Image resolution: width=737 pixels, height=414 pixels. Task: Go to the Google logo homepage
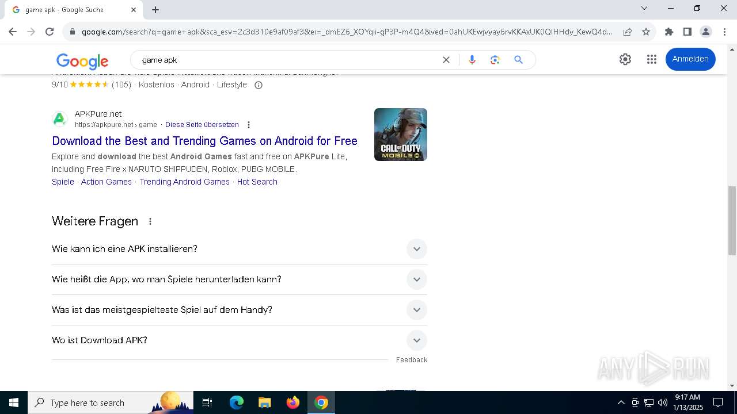(82, 61)
